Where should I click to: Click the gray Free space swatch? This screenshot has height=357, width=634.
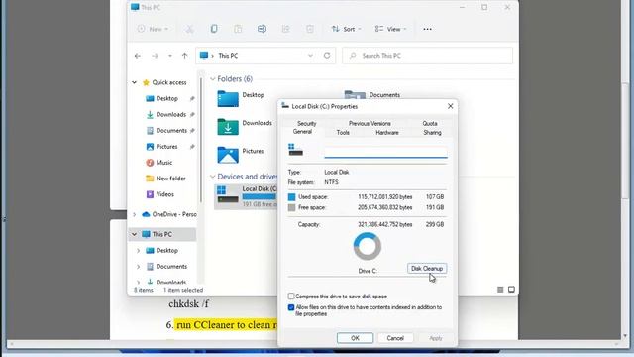point(291,207)
